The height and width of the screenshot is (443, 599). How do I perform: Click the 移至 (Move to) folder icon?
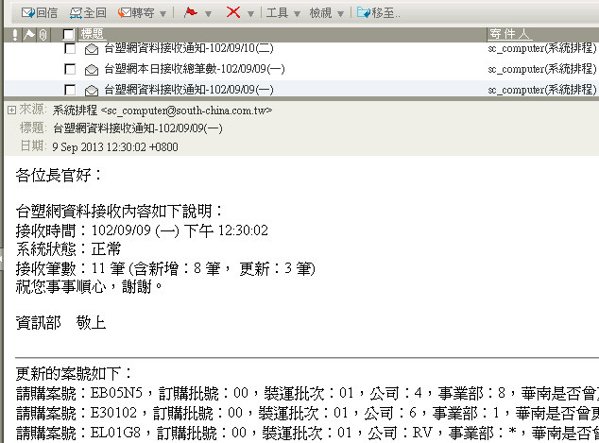[x=363, y=13]
